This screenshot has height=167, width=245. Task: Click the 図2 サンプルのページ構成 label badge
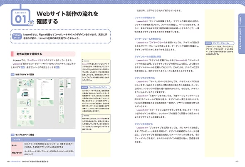[x=12, y=135]
